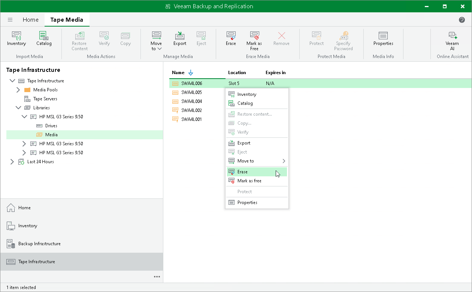The width and height of the screenshot is (472, 292).
Task: Open the help question mark icon
Action: tap(462, 20)
